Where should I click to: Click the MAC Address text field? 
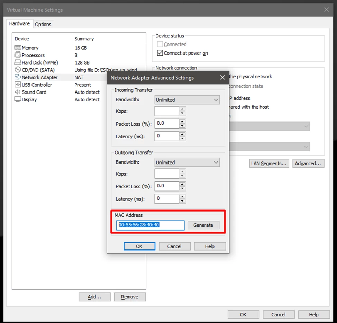pyautogui.click(x=150, y=225)
